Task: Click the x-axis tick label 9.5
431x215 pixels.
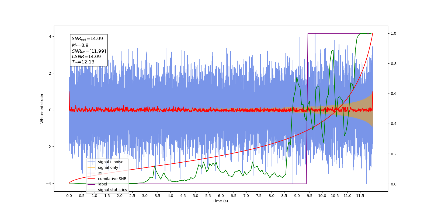Action: pyautogui.click(x=310, y=196)
